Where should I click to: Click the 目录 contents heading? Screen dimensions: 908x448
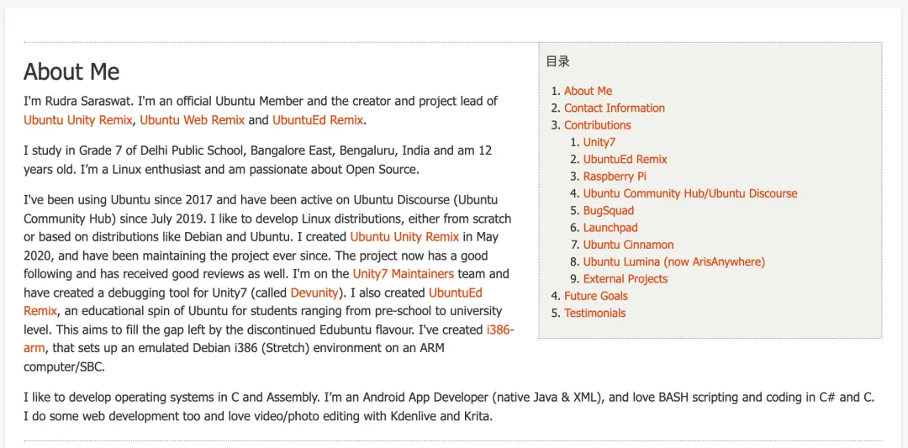click(557, 61)
